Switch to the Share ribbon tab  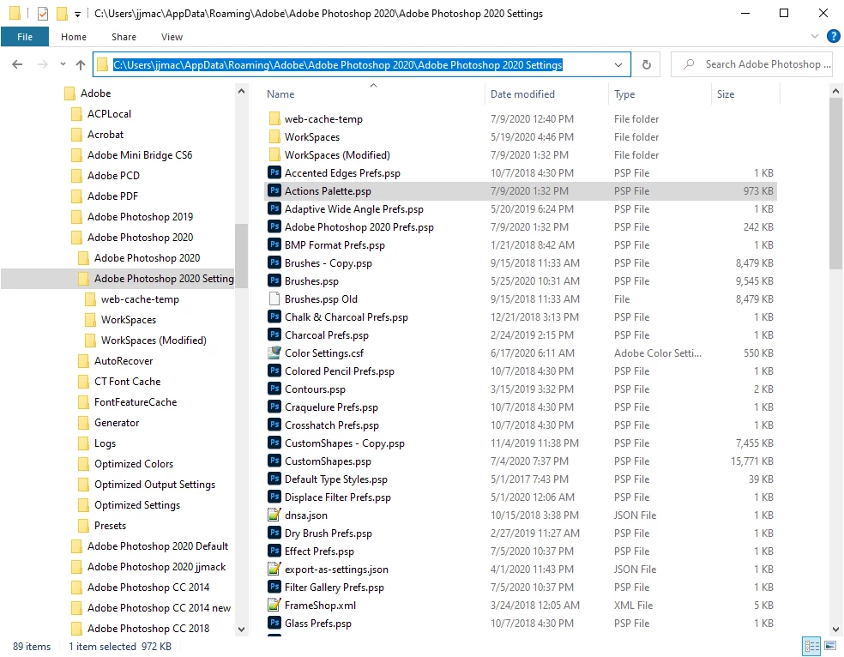(x=124, y=37)
